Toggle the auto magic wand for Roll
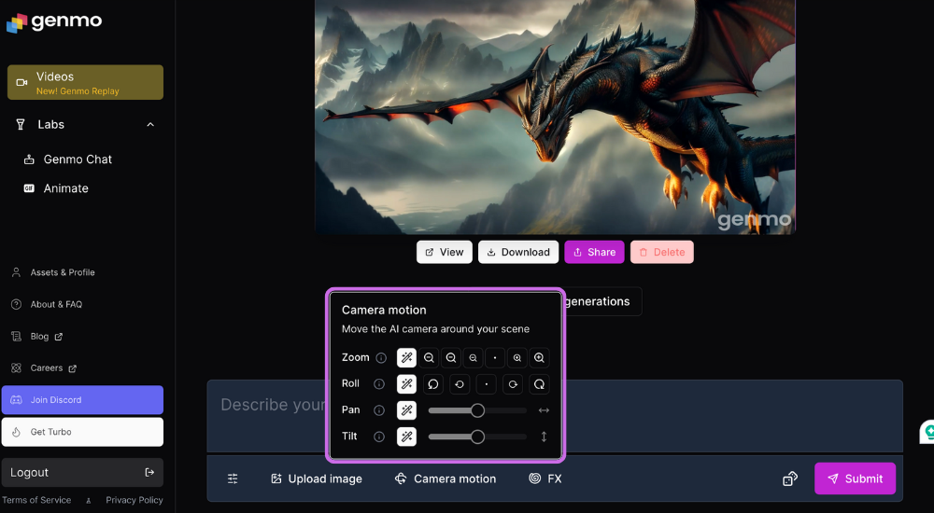The height and width of the screenshot is (513, 934). [x=407, y=384]
